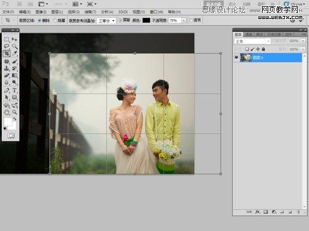Select the Clone Stamp tool

click(x=7, y=68)
